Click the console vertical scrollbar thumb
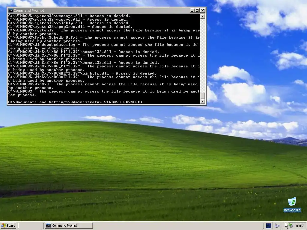 203,96
